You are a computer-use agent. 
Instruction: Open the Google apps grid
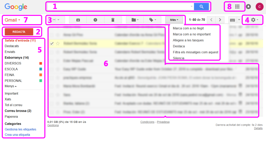[237, 7]
